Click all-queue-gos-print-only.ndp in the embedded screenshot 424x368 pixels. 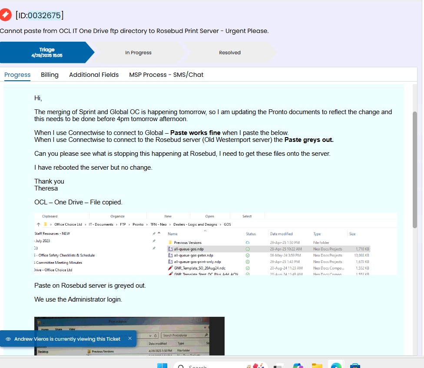pos(197,262)
